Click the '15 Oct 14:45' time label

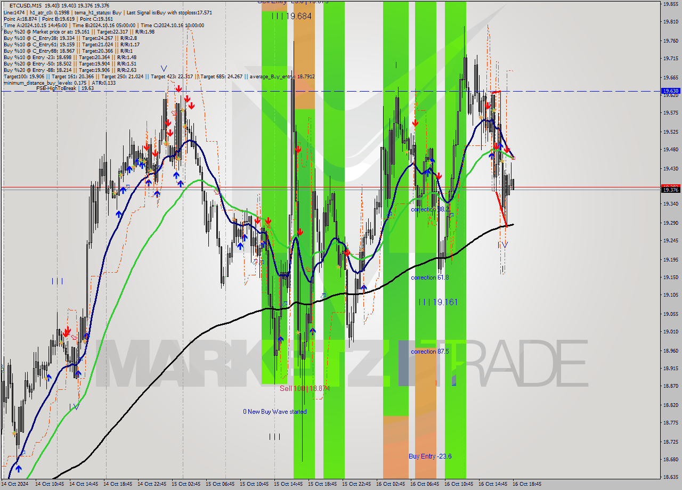(288, 484)
